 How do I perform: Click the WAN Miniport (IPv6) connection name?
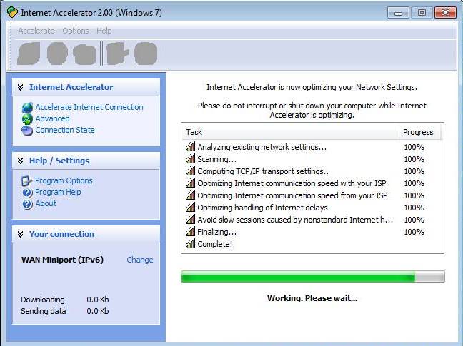click(62, 260)
